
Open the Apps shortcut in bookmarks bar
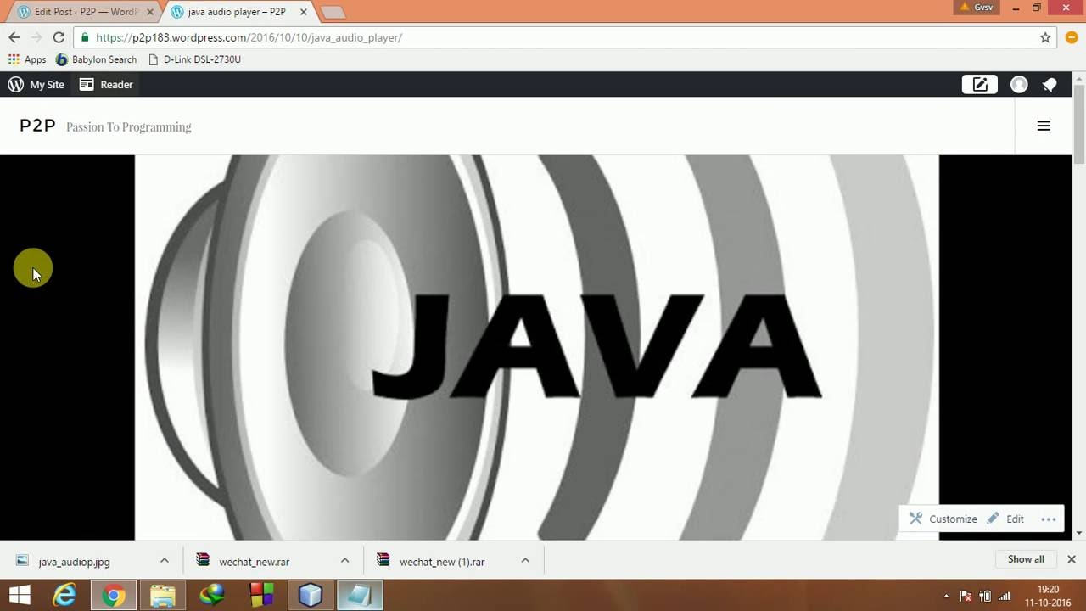(27, 59)
